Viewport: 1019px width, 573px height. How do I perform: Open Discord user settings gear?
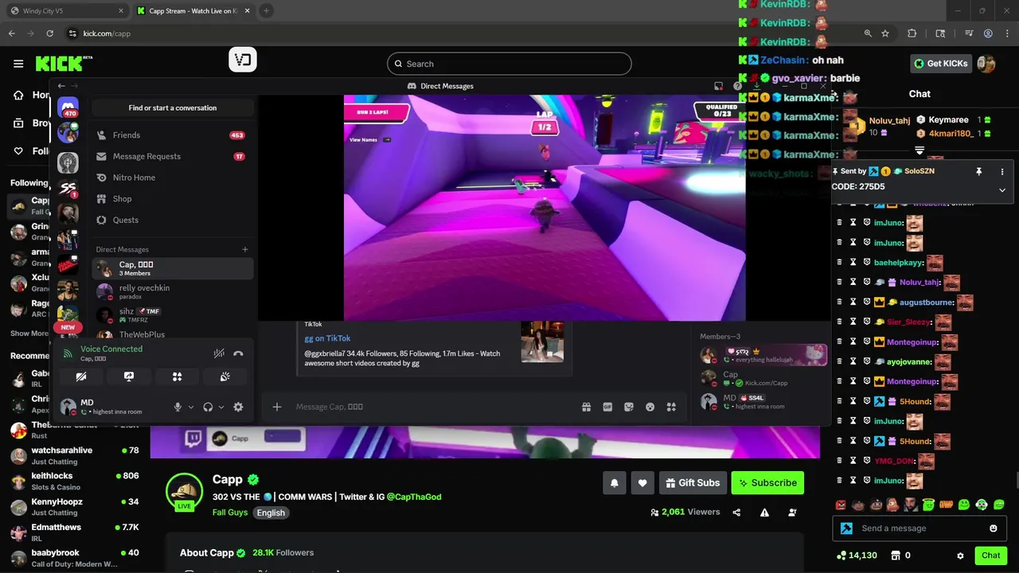(x=238, y=407)
